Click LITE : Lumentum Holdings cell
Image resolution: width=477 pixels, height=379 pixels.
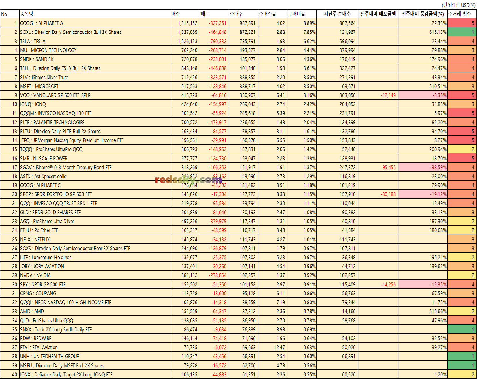[95, 257]
